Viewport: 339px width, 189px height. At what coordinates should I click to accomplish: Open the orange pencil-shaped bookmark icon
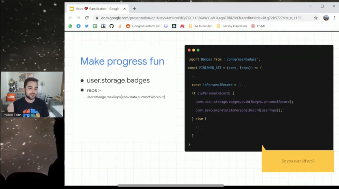[120, 26]
